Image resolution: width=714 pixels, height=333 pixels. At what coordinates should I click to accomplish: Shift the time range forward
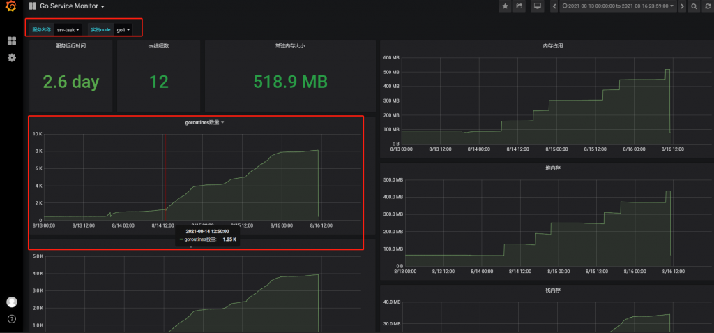tap(682, 6)
